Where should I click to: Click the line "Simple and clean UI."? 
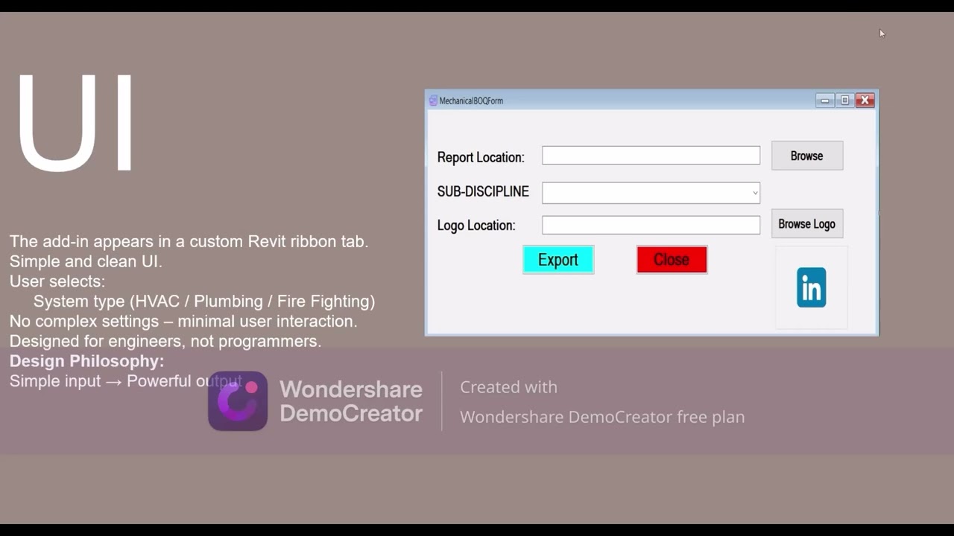(86, 261)
